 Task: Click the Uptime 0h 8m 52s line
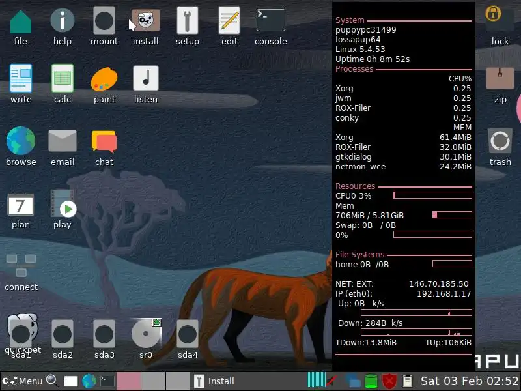(372, 59)
